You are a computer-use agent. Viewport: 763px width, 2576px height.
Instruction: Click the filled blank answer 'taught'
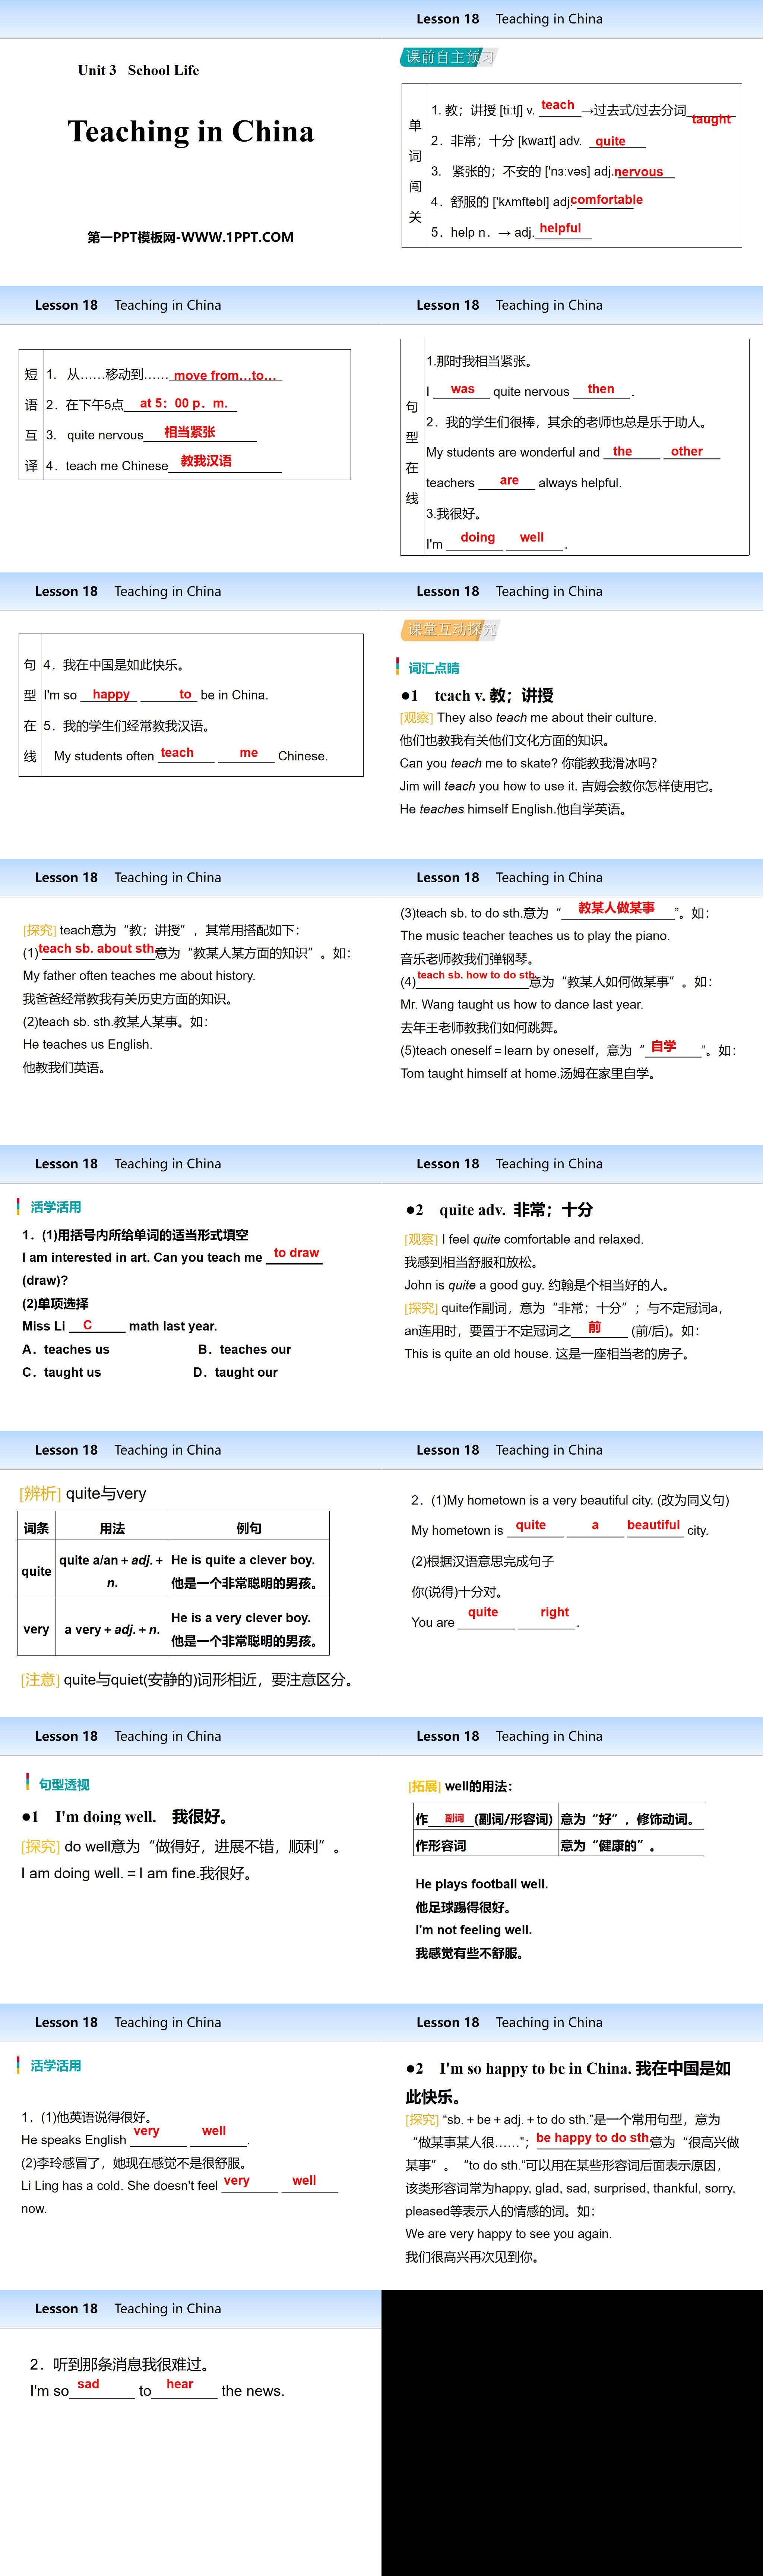(x=710, y=118)
